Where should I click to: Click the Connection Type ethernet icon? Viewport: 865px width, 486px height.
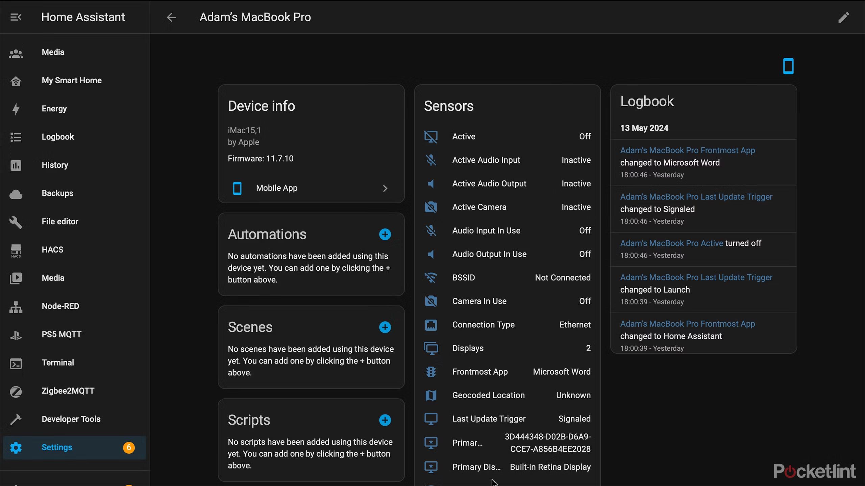pyautogui.click(x=431, y=325)
